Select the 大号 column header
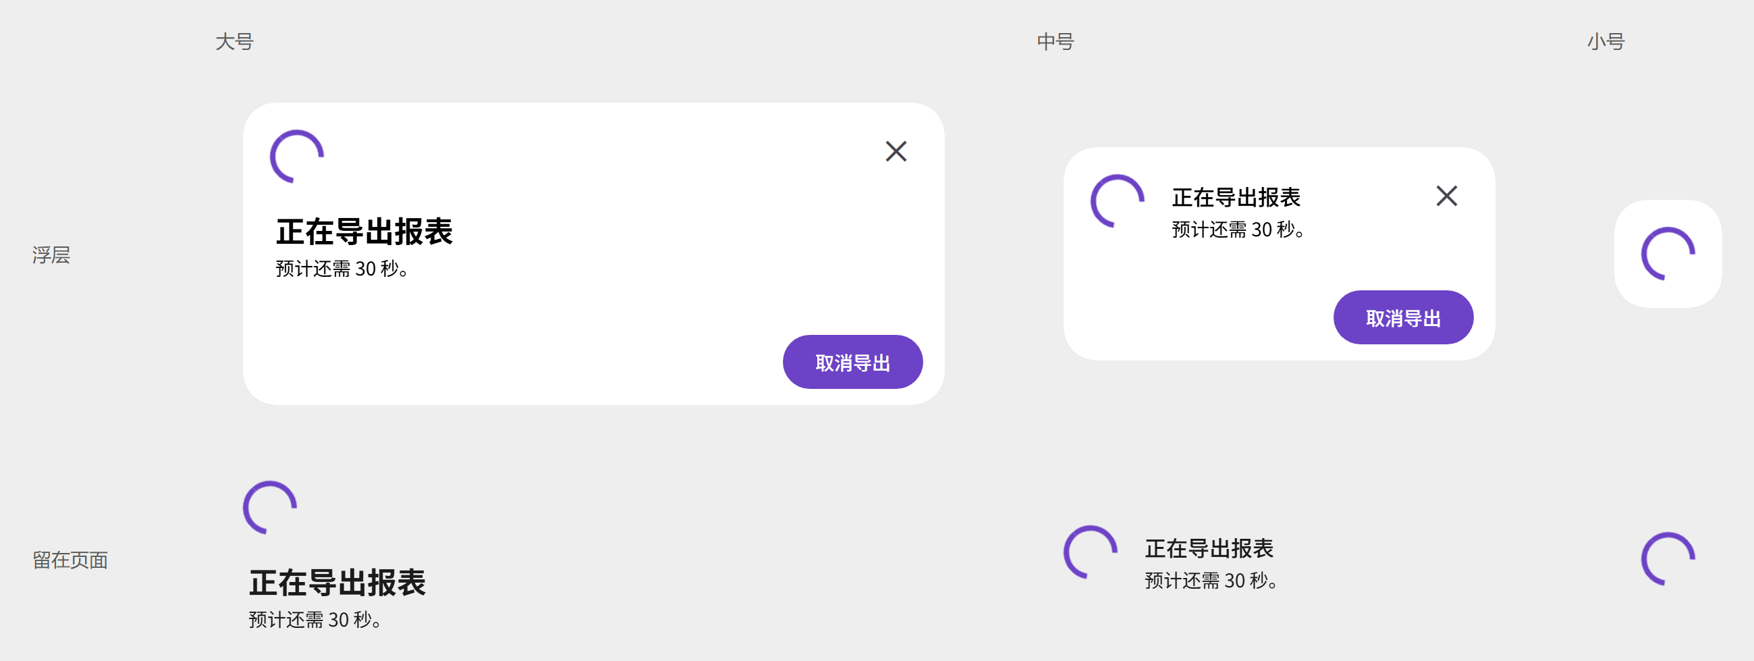1754x661 pixels. click(x=235, y=43)
